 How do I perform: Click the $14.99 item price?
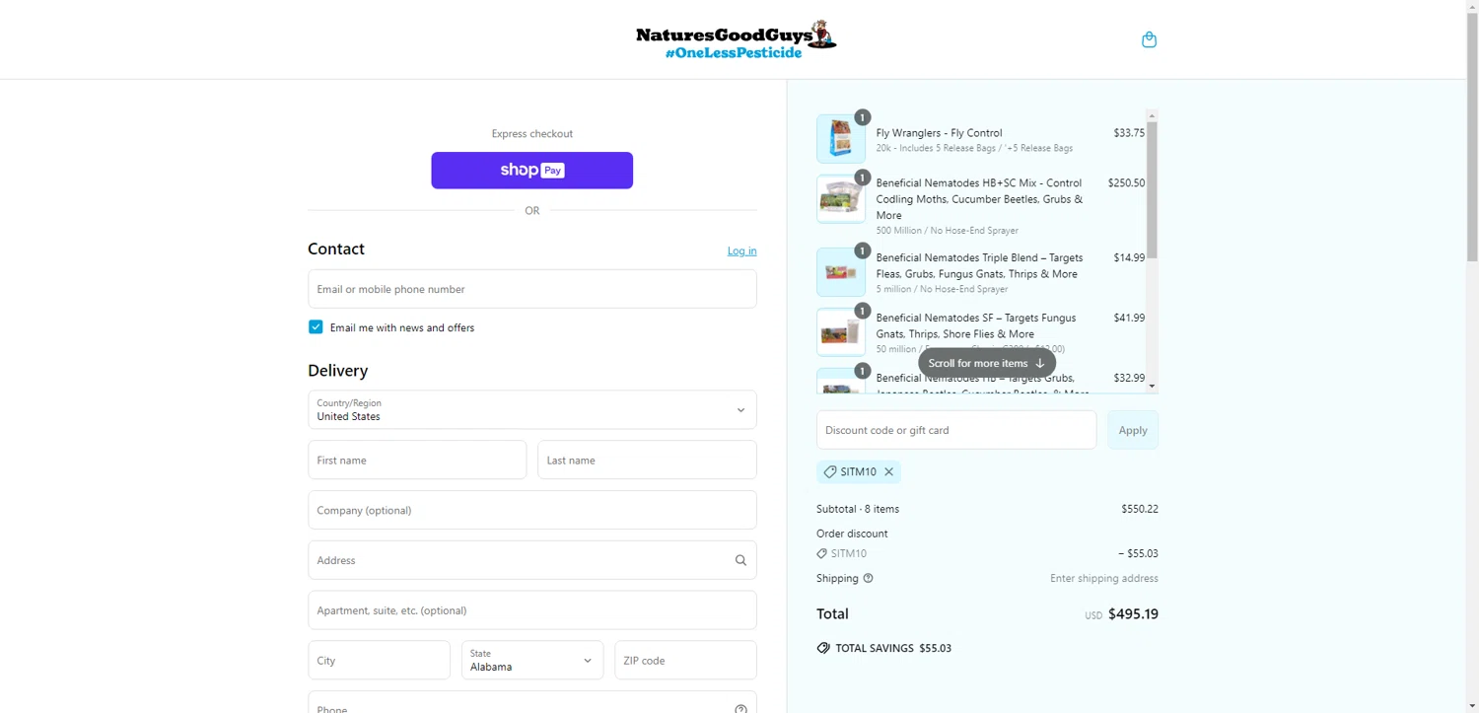[x=1129, y=258]
